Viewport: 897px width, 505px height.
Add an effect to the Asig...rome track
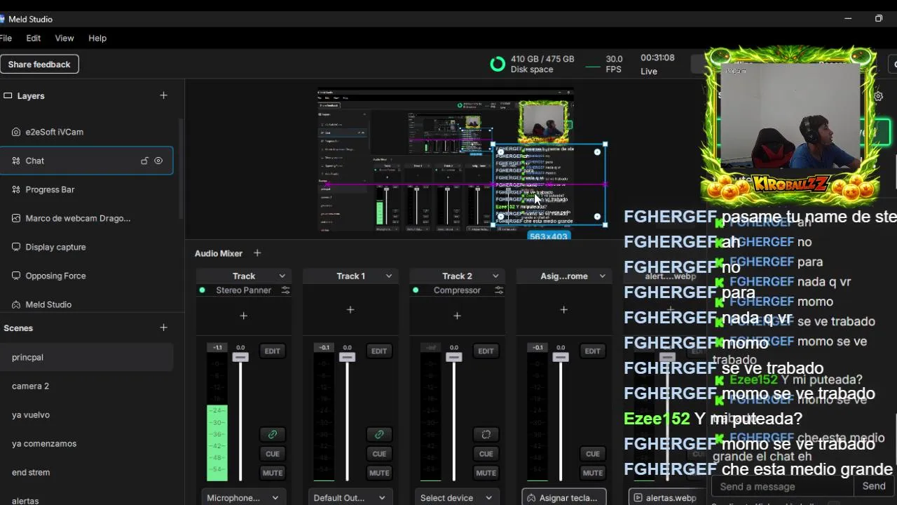[563, 309]
